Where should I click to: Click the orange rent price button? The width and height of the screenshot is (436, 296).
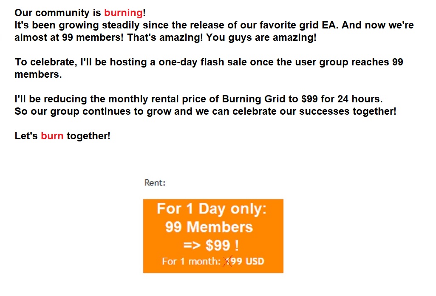click(x=213, y=236)
